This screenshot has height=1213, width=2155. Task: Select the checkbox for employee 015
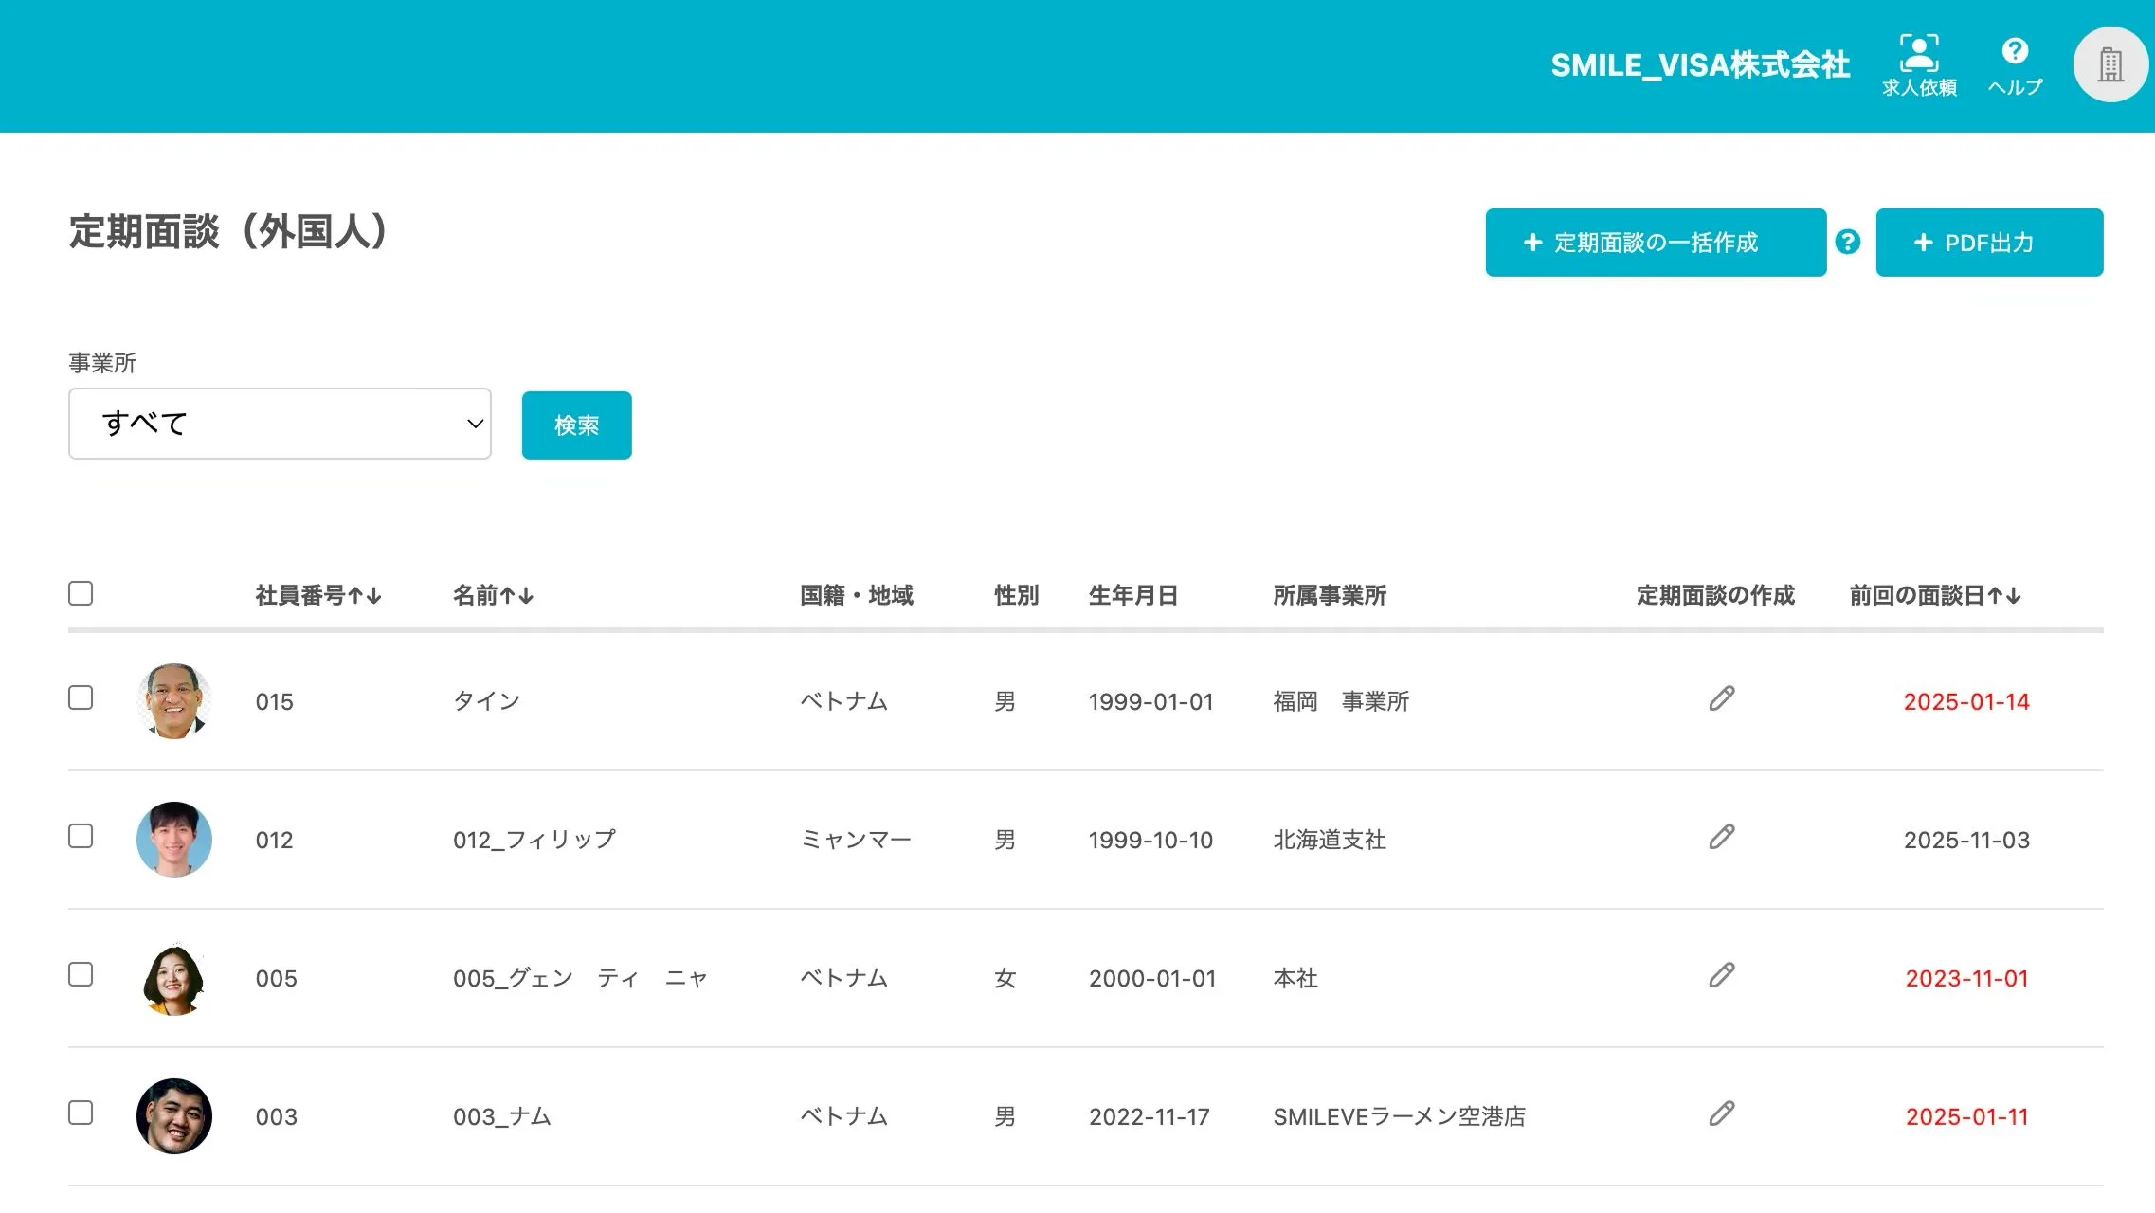[81, 698]
